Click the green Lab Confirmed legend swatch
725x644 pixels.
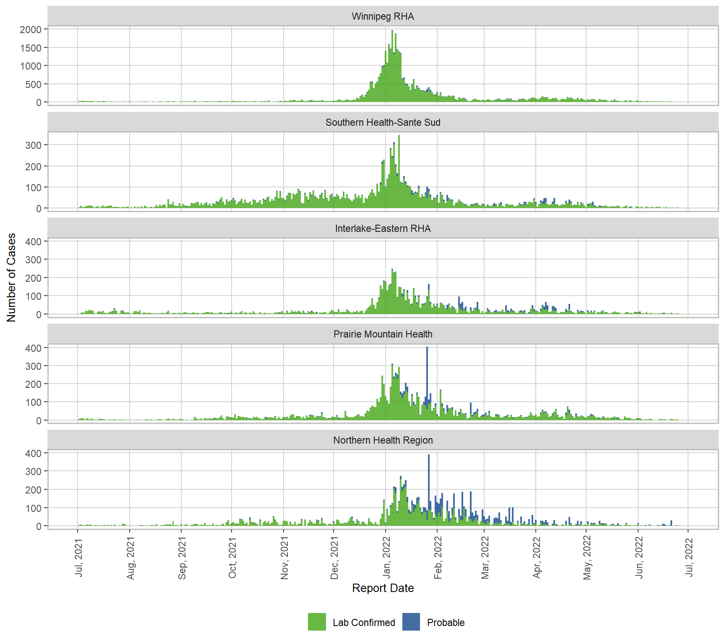click(317, 622)
